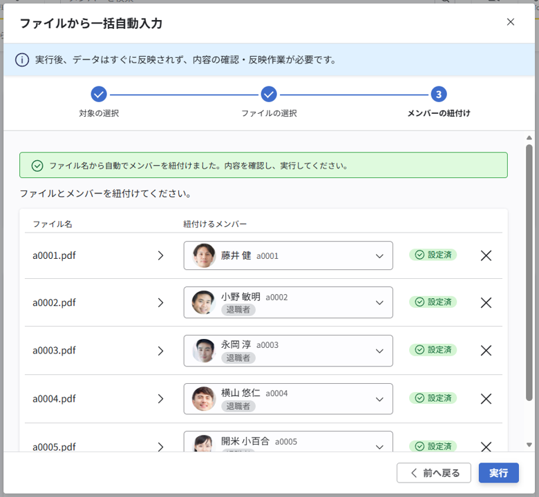This screenshot has width=539, height=497.
Task: Open member dropdown showing 藤井 健 a0001
Action: (x=288, y=255)
